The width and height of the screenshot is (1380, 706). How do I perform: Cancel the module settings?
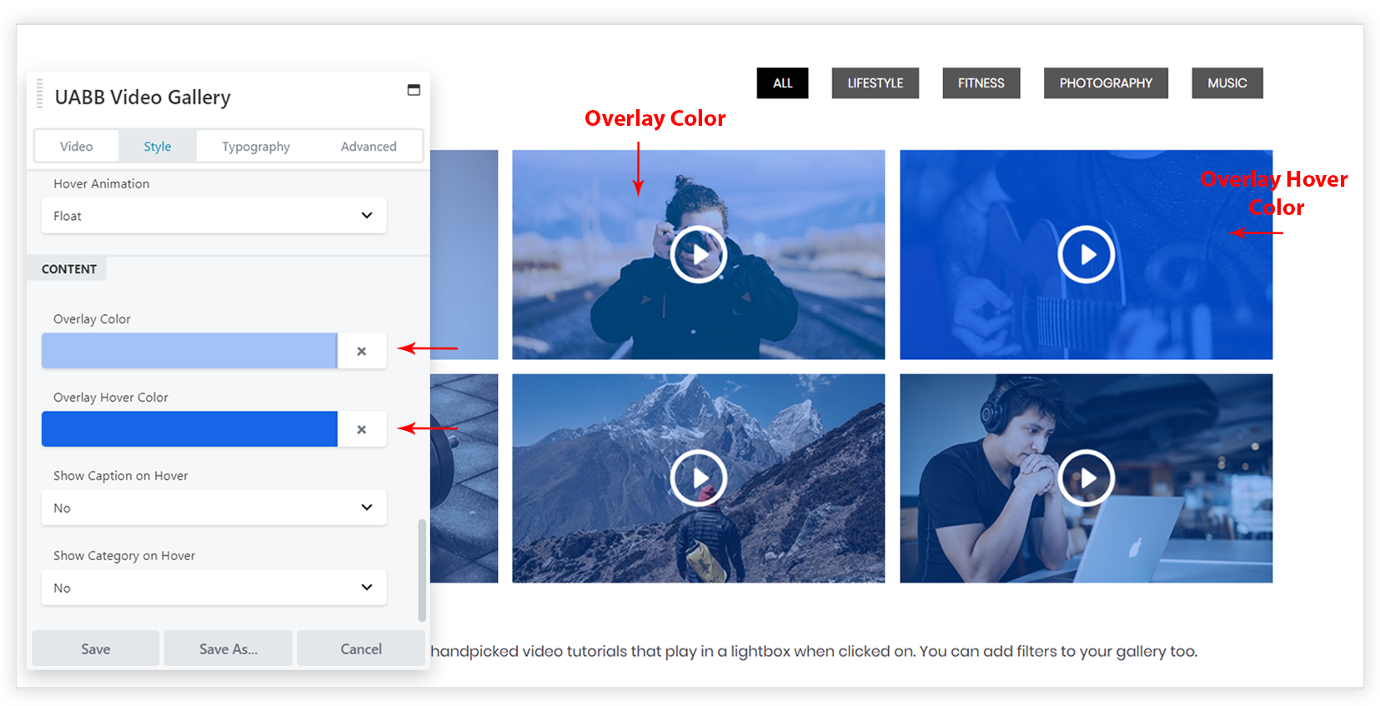tap(360, 648)
